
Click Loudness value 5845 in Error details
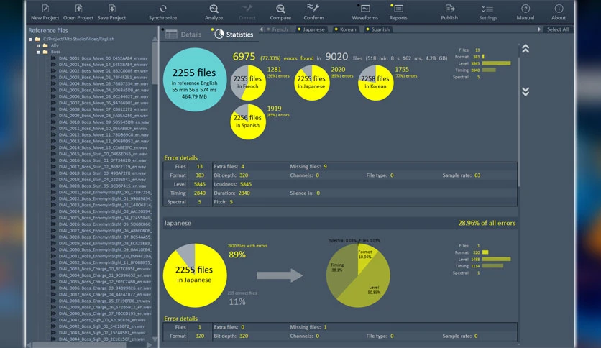coord(246,184)
